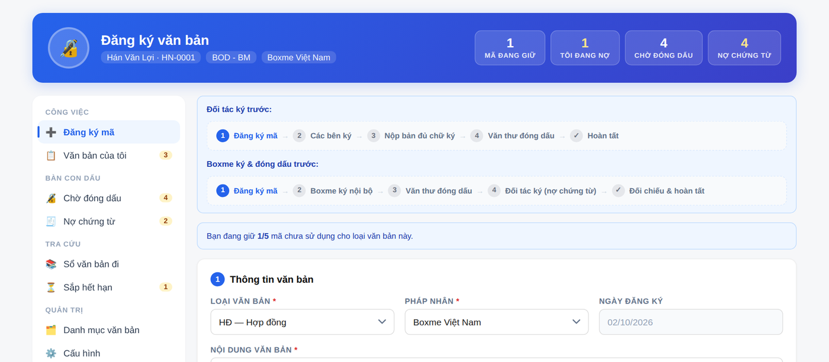Click step Boxme ký nội bộ
The width and height of the screenshot is (829, 362).
[x=333, y=190]
